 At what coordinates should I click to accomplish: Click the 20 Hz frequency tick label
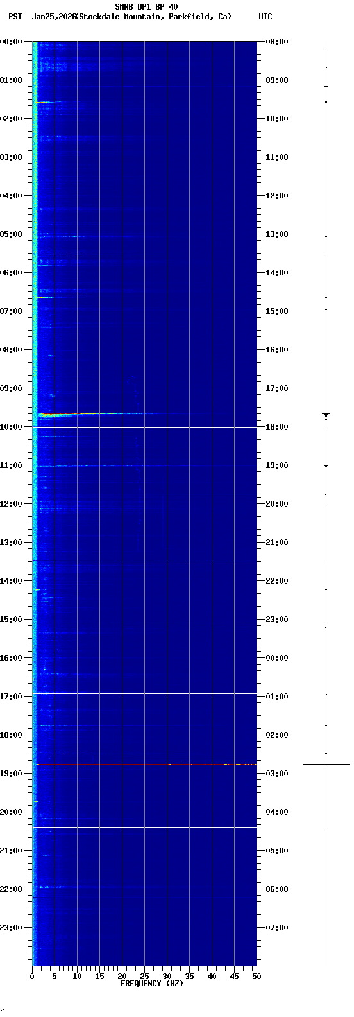click(x=122, y=977)
